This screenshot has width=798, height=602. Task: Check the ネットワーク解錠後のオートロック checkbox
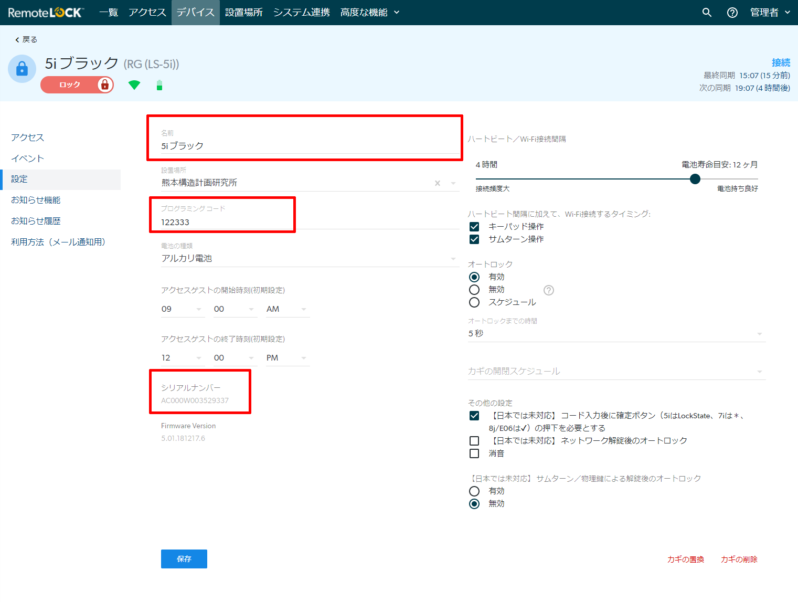point(474,441)
